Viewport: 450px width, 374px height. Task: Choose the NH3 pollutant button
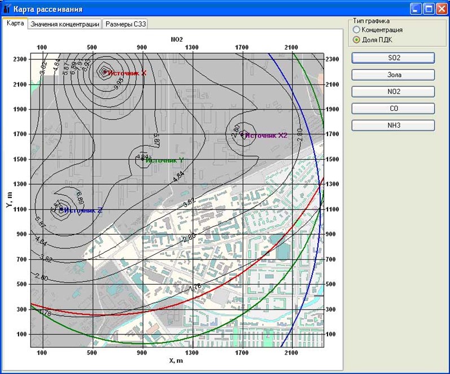coord(393,125)
